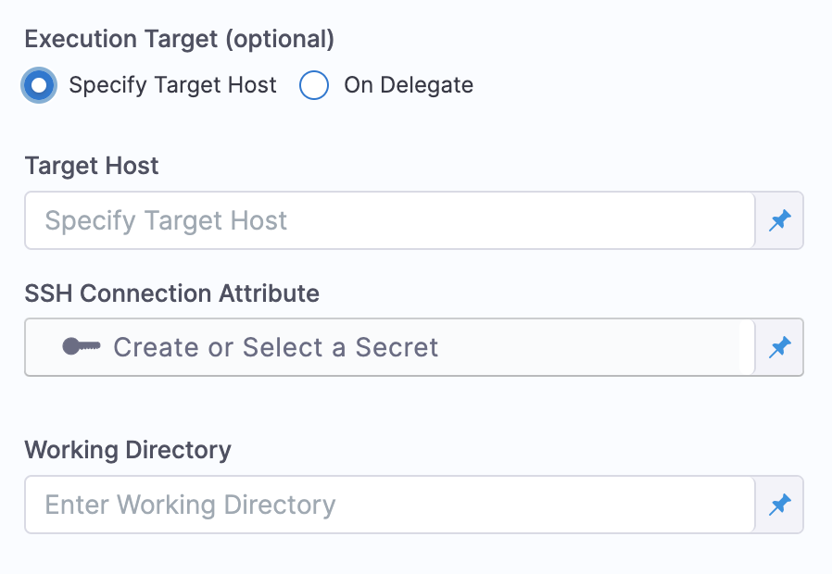This screenshot has width=832, height=574.
Task: Click the pin icon beside SSH Connection Attribute
Action: pyautogui.click(x=780, y=347)
